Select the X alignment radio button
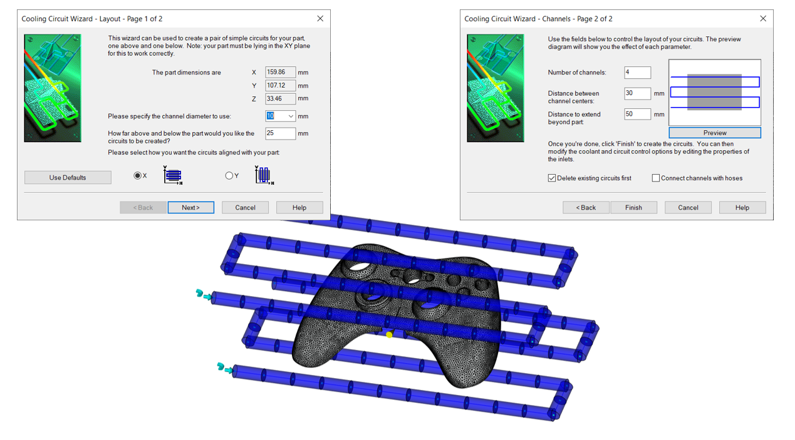 point(137,176)
